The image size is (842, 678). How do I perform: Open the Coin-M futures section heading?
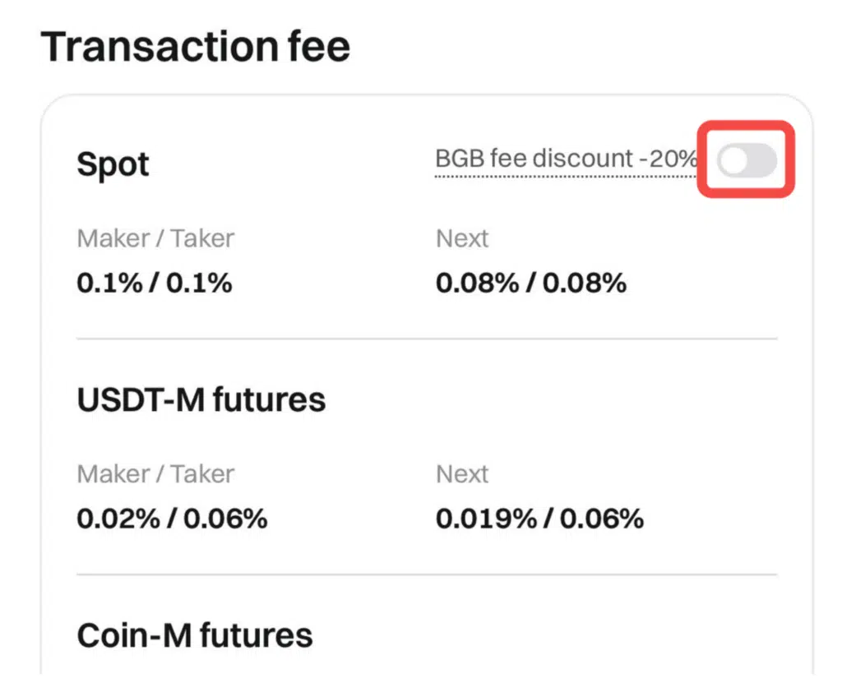pos(195,635)
